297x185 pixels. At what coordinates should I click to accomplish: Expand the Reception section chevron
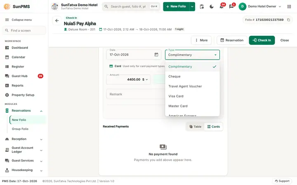tap(41, 139)
